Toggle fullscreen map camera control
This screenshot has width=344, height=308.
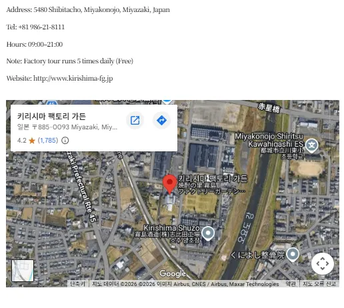tap(323, 263)
